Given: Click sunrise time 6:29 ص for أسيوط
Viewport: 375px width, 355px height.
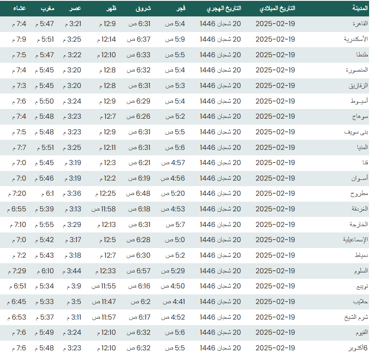Looking at the screenshot, I should (x=138, y=101).
